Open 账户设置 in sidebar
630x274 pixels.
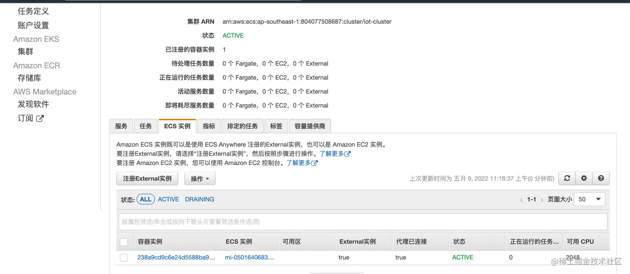click(33, 25)
